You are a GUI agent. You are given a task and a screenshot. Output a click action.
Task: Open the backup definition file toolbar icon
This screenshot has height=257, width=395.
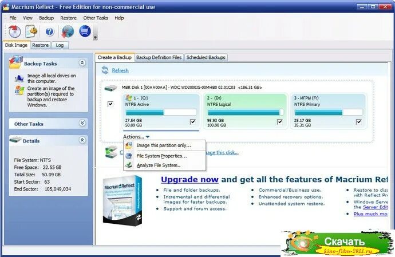point(31,31)
